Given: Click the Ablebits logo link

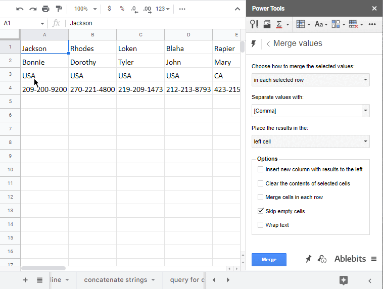Looking at the screenshot, I should click(x=350, y=259).
